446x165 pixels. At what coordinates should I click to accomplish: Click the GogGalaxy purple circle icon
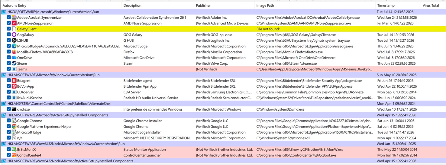click(14, 35)
